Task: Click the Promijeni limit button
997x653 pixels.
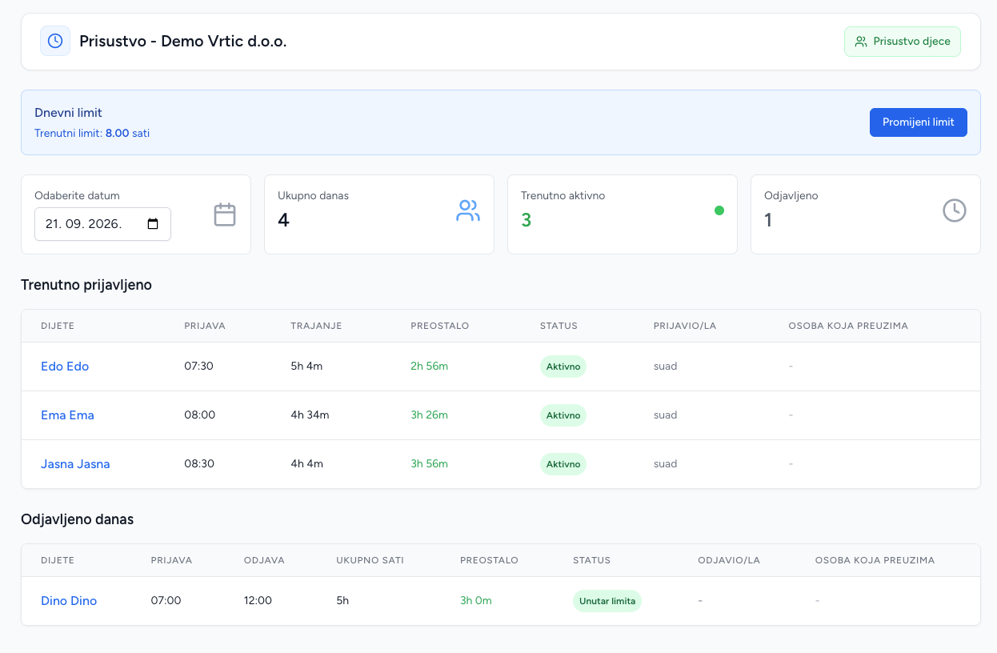Action: (x=919, y=122)
